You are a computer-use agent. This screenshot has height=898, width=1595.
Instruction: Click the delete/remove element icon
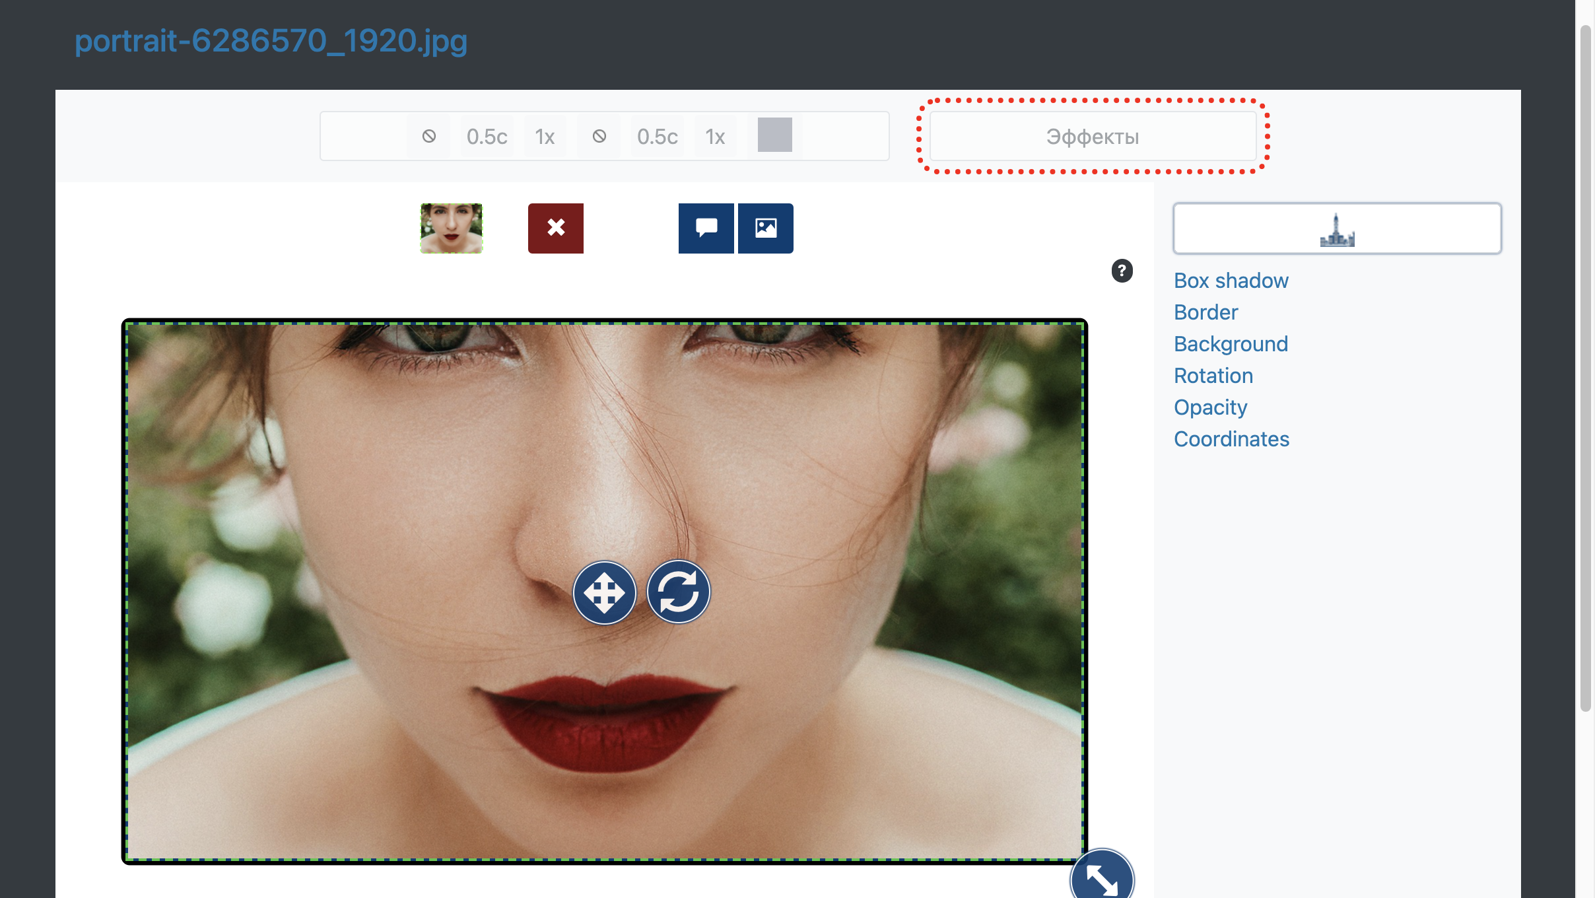pyautogui.click(x=555, y=228)
